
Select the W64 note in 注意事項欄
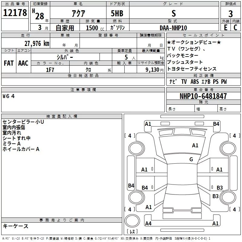click(x=9, y=96)
